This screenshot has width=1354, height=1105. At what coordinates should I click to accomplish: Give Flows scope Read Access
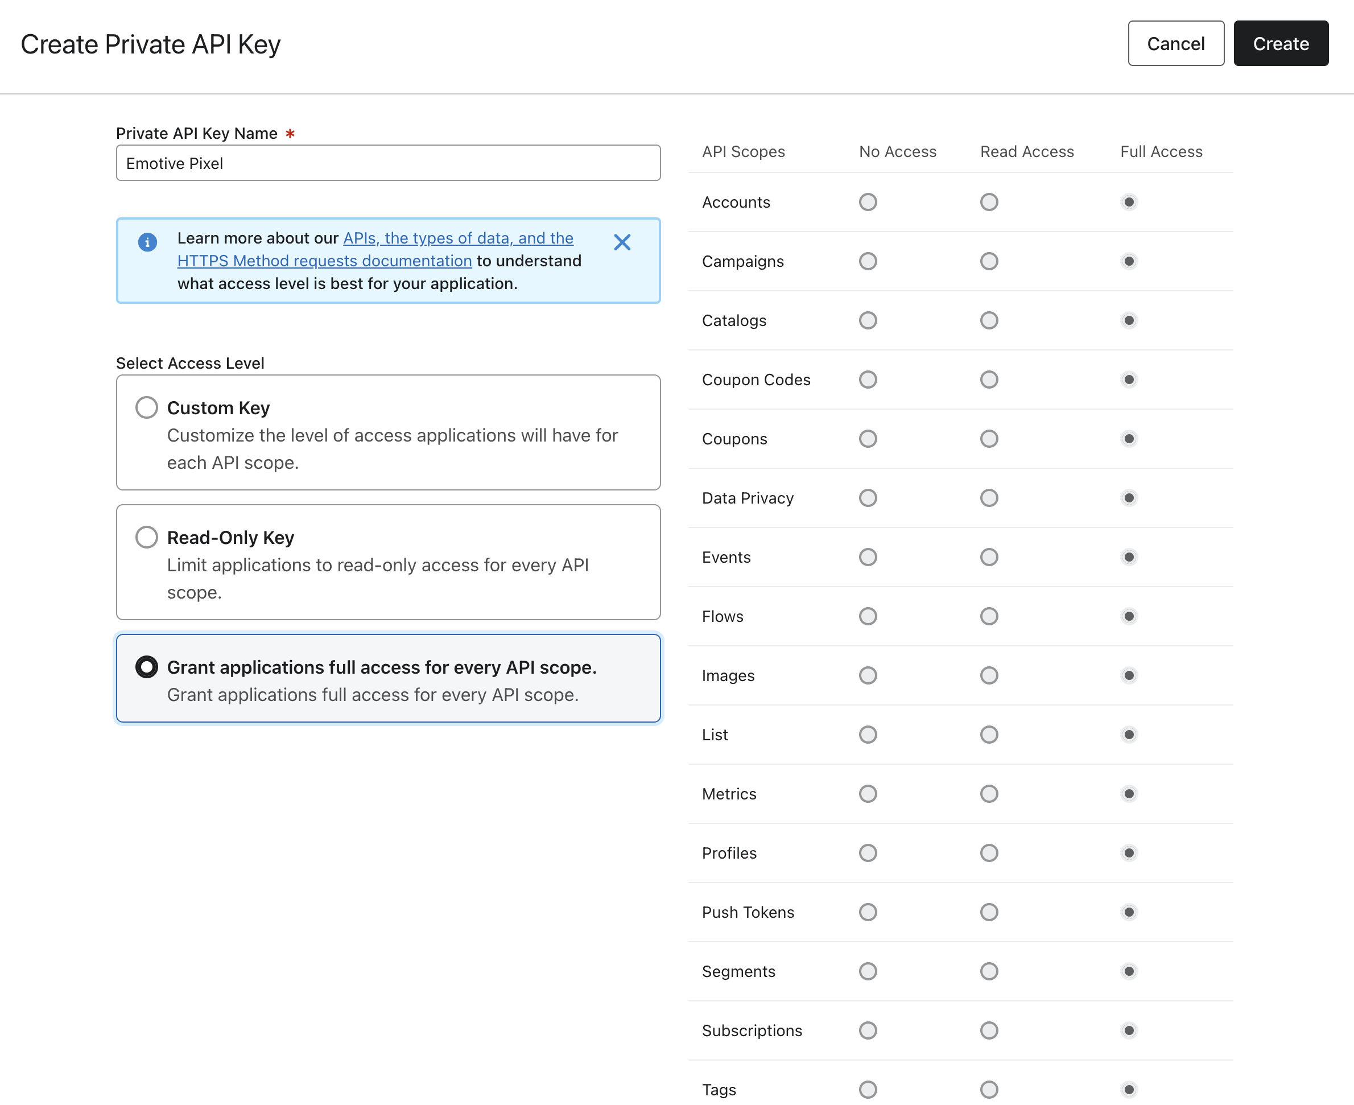pos(989,616)
